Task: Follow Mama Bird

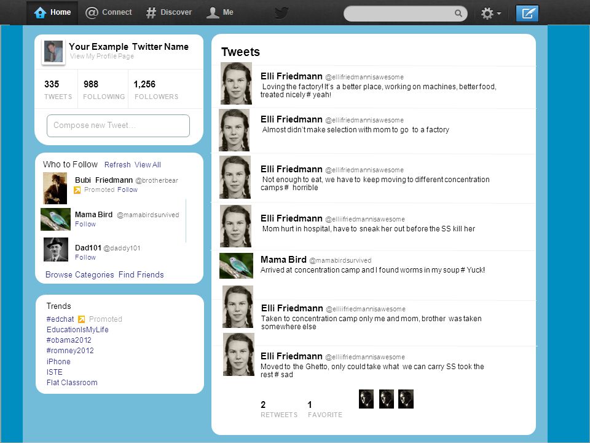Action: (x=85, y=224)
